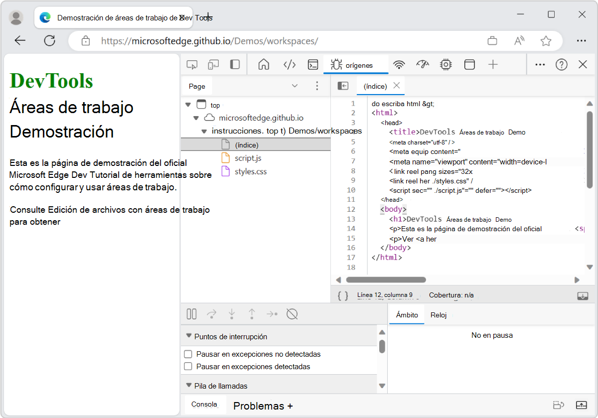Enable Pausar en excepciones detectadas
The image size is (598, 418).
[x=188, y=367]
